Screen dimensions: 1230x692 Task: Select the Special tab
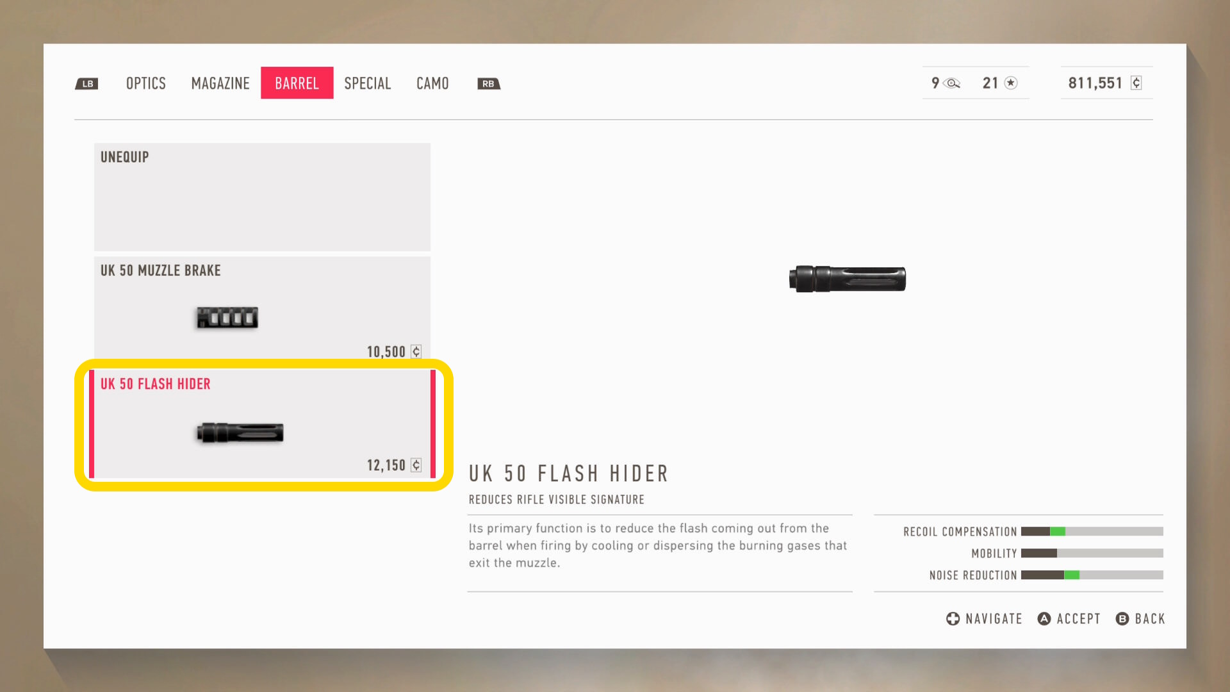pyautogui.click(x=368, y=83)
